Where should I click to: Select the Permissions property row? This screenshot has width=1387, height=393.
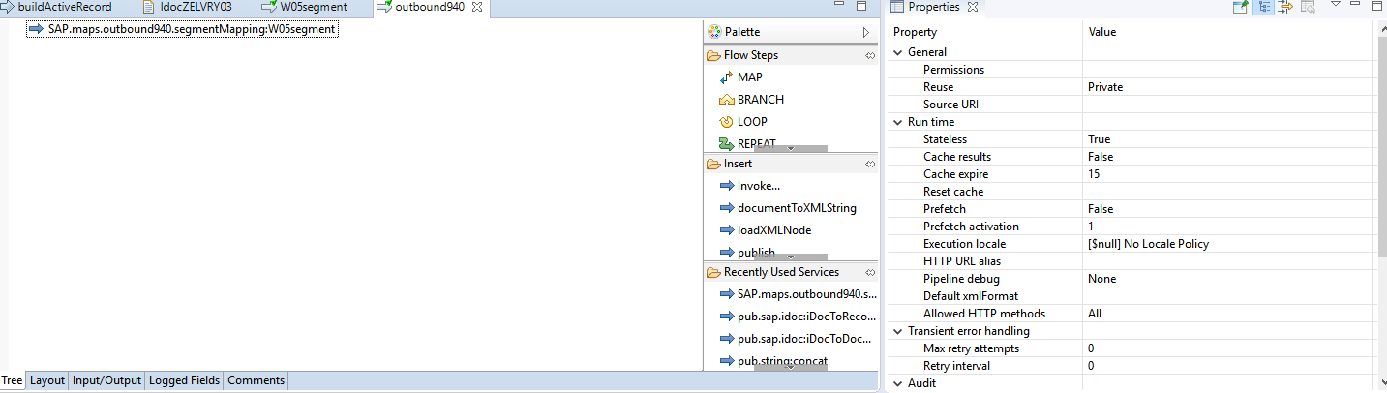tap(1131, 70)
